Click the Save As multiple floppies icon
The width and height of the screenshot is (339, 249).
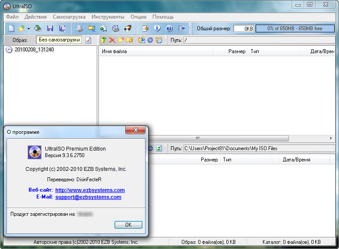[x=62, y=28]
